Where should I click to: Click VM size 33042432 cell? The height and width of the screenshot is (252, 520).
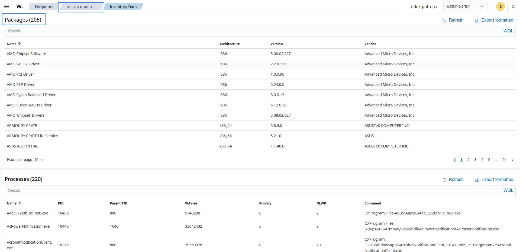click(x=193, y=226)
